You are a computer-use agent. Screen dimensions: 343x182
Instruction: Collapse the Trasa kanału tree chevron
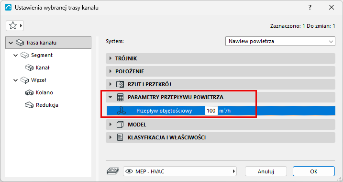pyautogui.click(x=11, y=43)
